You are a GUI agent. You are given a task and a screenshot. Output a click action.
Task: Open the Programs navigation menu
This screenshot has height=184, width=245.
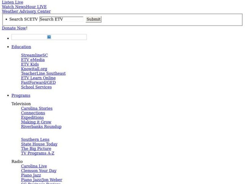21,95
